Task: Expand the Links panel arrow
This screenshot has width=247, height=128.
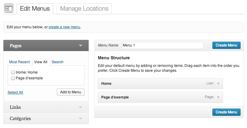Action: click(x=81, y=107)
